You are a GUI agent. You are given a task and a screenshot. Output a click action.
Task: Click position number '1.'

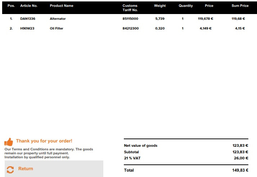11,19
